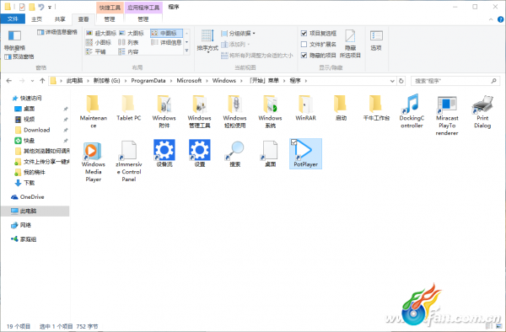Image resolution: width=506 pixels, height=332 pixels.
Task: Click the sort by ribbon button
Action: point(207,41)
